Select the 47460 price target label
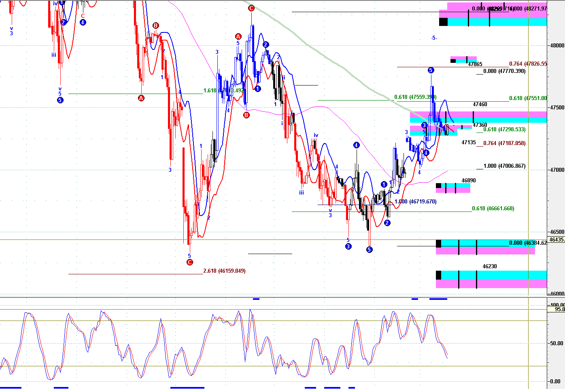Viewport: 565px width, 389px height. (480, 105)
